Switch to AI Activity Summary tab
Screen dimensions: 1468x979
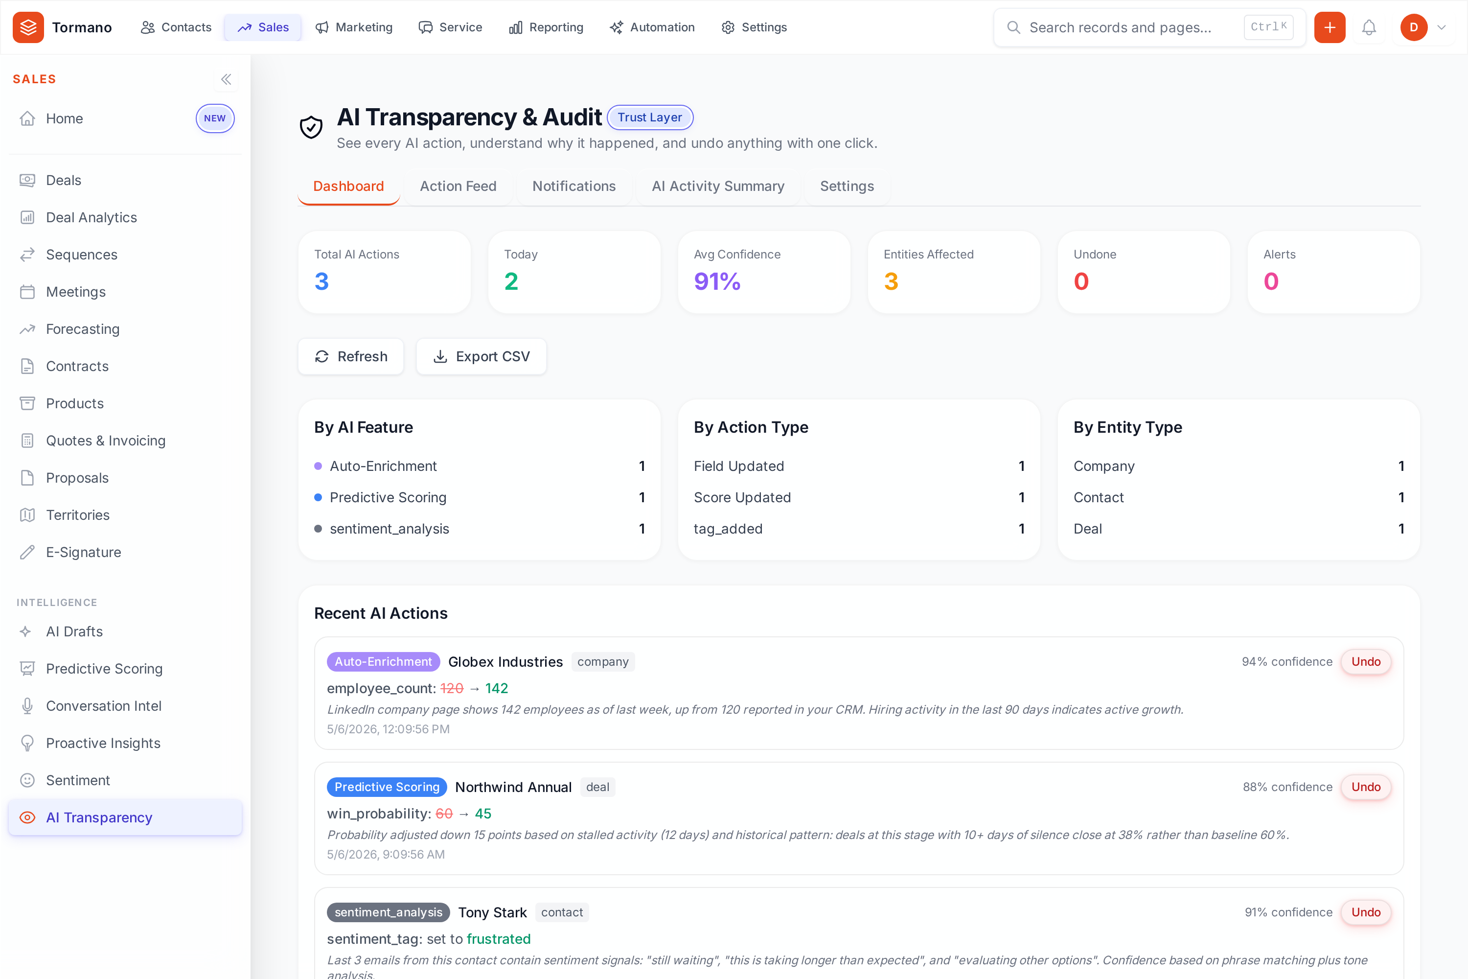tap(718, 186)
